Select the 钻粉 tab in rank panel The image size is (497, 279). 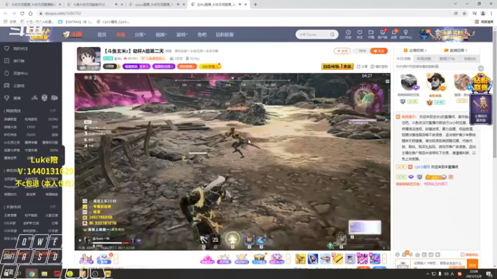pyautogui.click(x=470, y=58)
